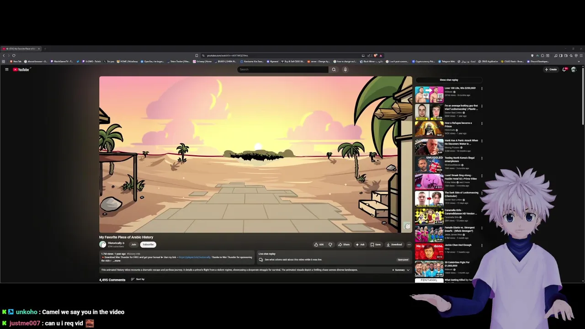
Task: Open options for 'Jackie Chan Had Enough'
Action: [x=482, y=245]
